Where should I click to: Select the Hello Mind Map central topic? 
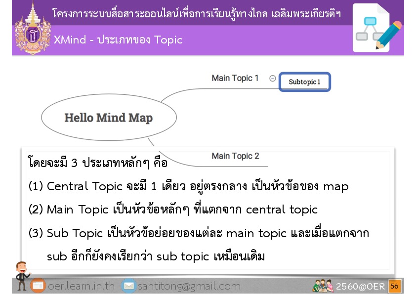pos(109,118)
